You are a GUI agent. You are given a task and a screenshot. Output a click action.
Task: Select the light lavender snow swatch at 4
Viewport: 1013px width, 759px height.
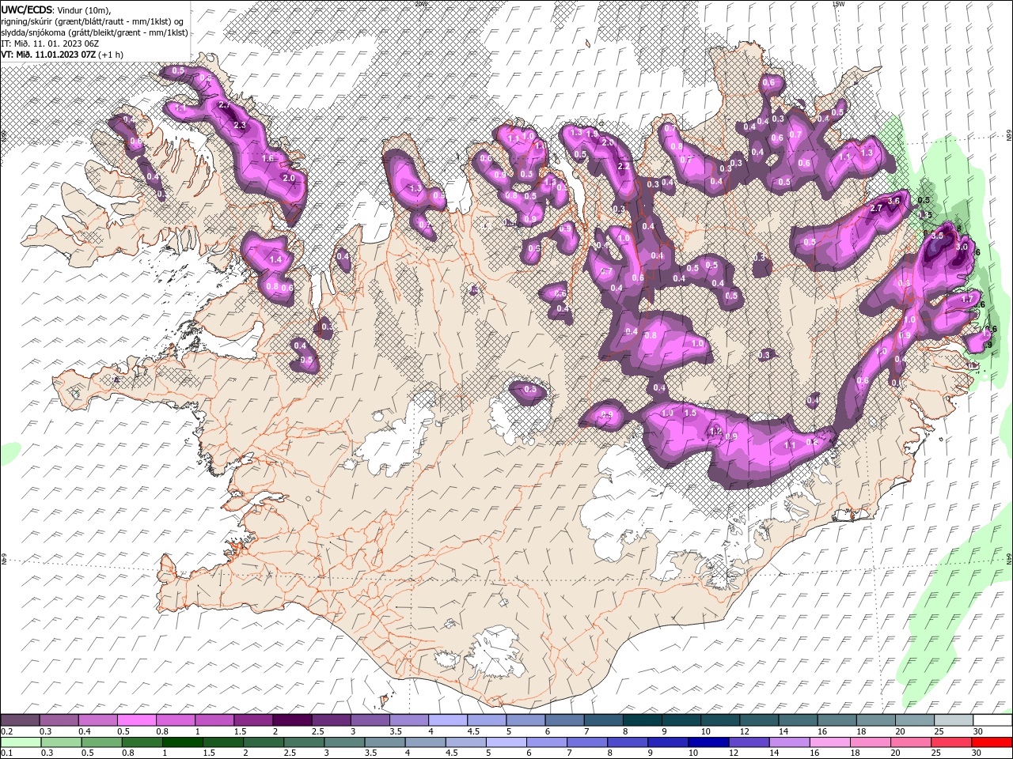tap(448, 720)
